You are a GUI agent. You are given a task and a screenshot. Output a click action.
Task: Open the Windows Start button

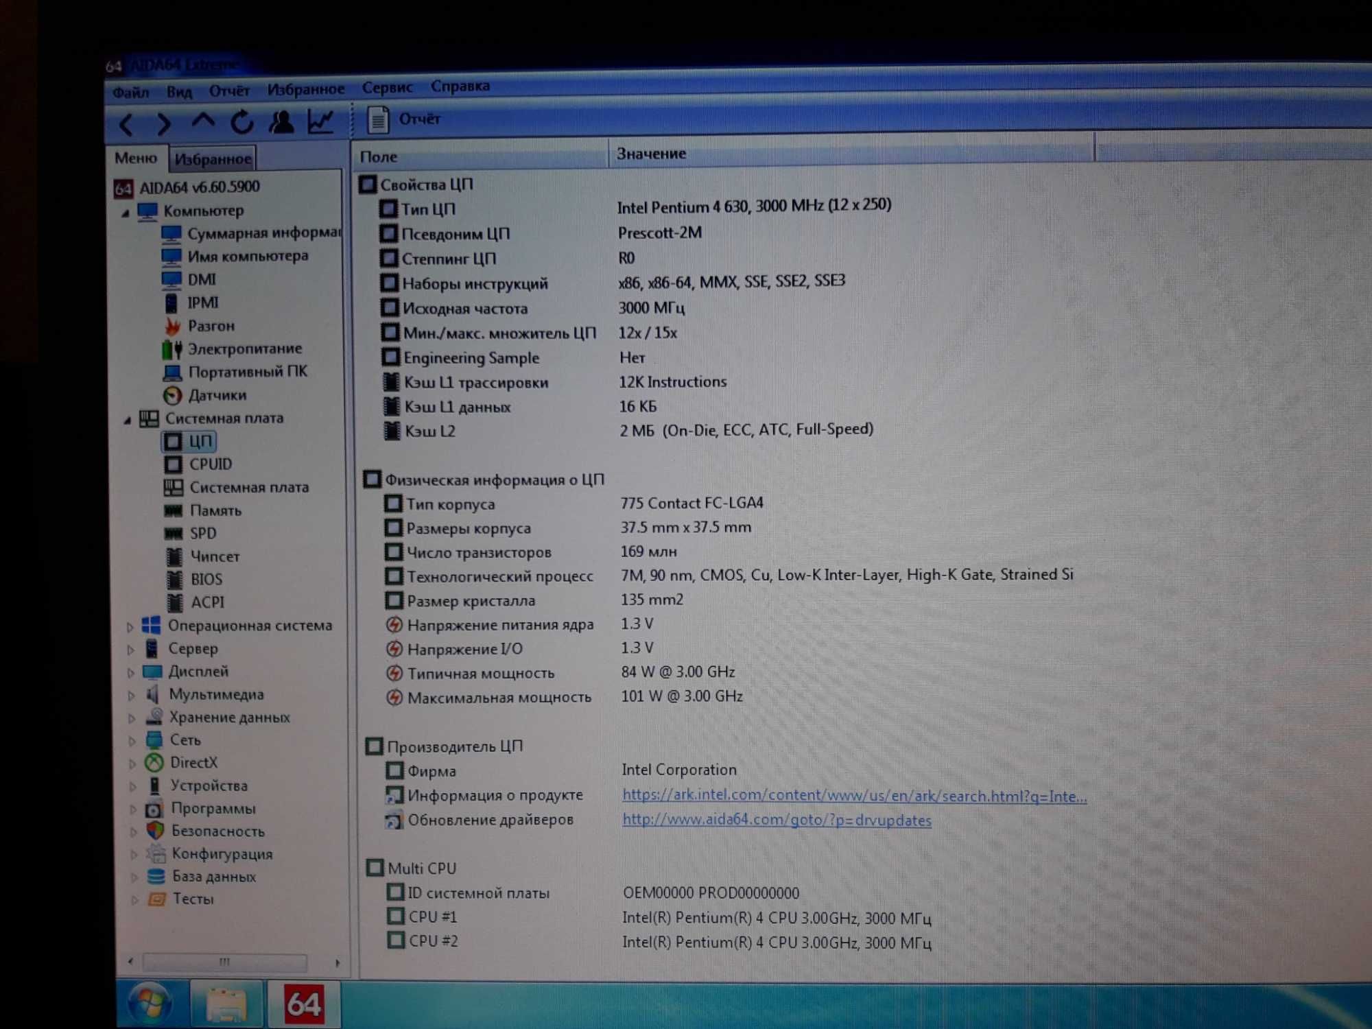point(150,1004)
